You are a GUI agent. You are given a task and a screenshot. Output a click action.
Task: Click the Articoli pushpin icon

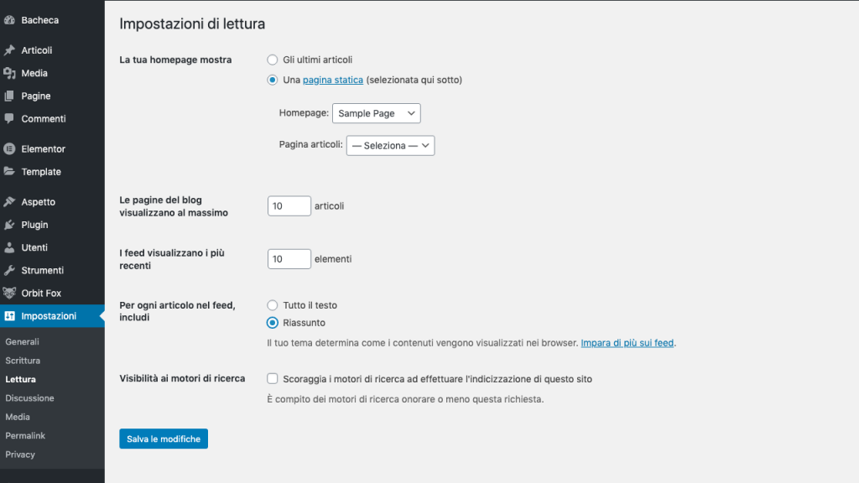click(9, 50)
